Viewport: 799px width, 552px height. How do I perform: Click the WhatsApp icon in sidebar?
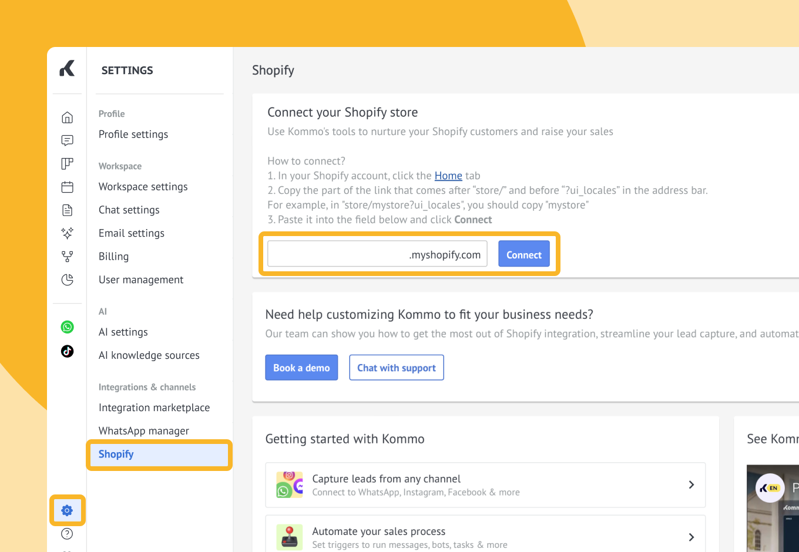(x=67, y=327)
